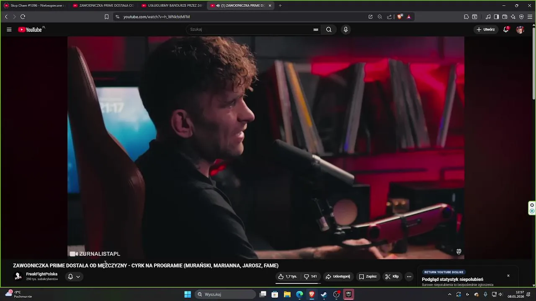Open the browser extensions puzzle icon
The height and width of the screenshot is (301, 536).
pyautogui.click(x=466, y=17)
